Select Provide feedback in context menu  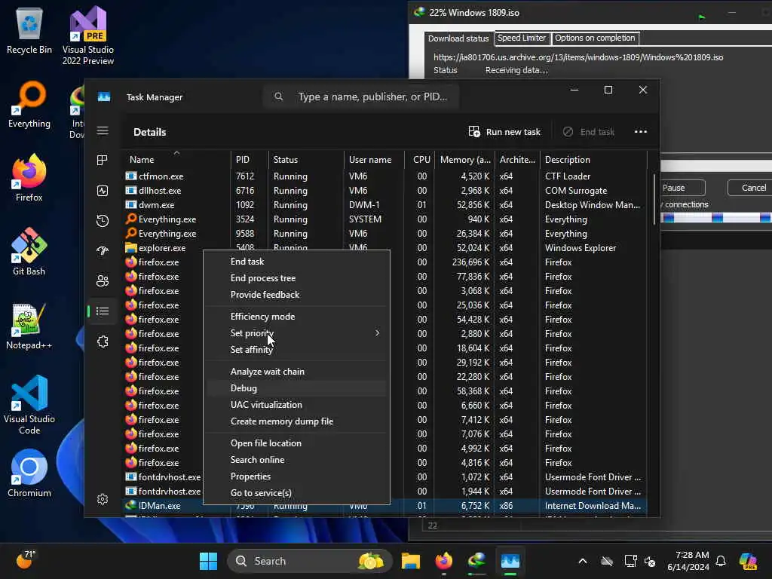296,295
